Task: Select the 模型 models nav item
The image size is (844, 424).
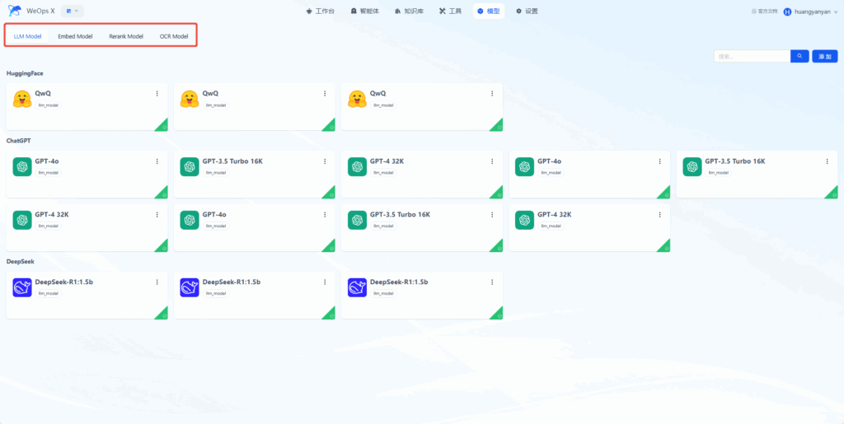Action: click(x=489, y=11)
